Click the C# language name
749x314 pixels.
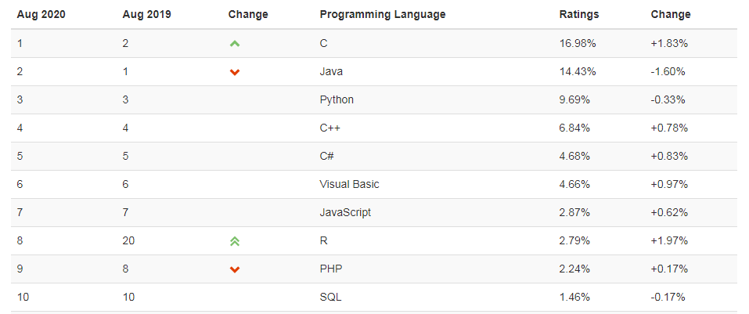click(327, 157)
